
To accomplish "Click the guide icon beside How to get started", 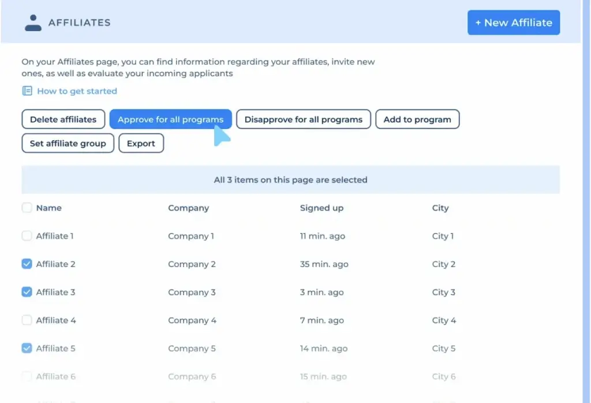I will pos(27,91).
